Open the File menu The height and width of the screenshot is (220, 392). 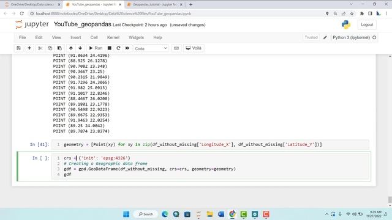click(x=22, y=37)
